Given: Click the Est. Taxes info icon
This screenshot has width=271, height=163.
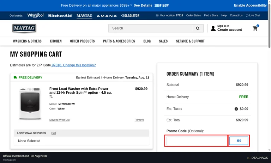Looking at the screenshot, I should [x=236, y=109].
